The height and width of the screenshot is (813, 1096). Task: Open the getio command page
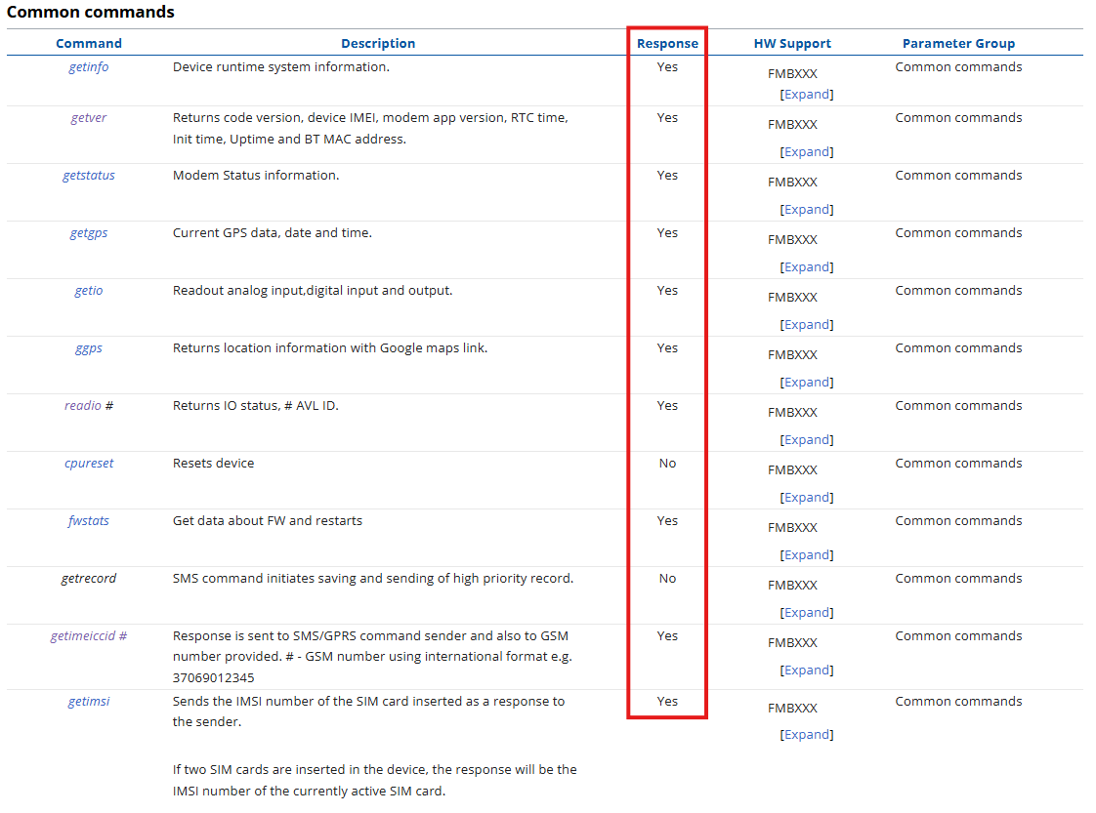click(x=88, y=291)
